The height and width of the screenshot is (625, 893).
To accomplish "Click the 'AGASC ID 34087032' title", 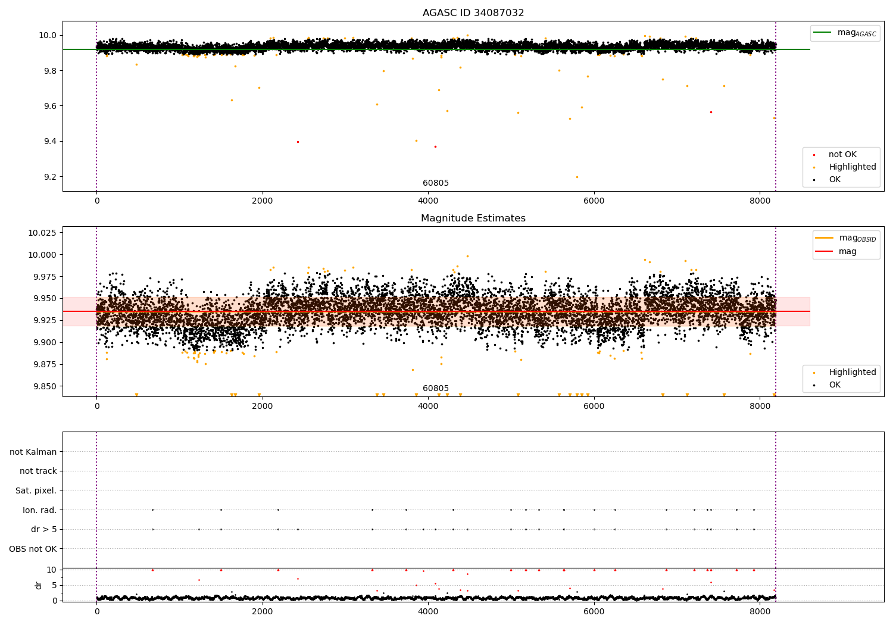I will click(473, 13).
